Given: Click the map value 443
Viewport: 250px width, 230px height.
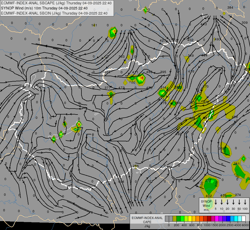Looking at the screenshot, I should 204,24.
